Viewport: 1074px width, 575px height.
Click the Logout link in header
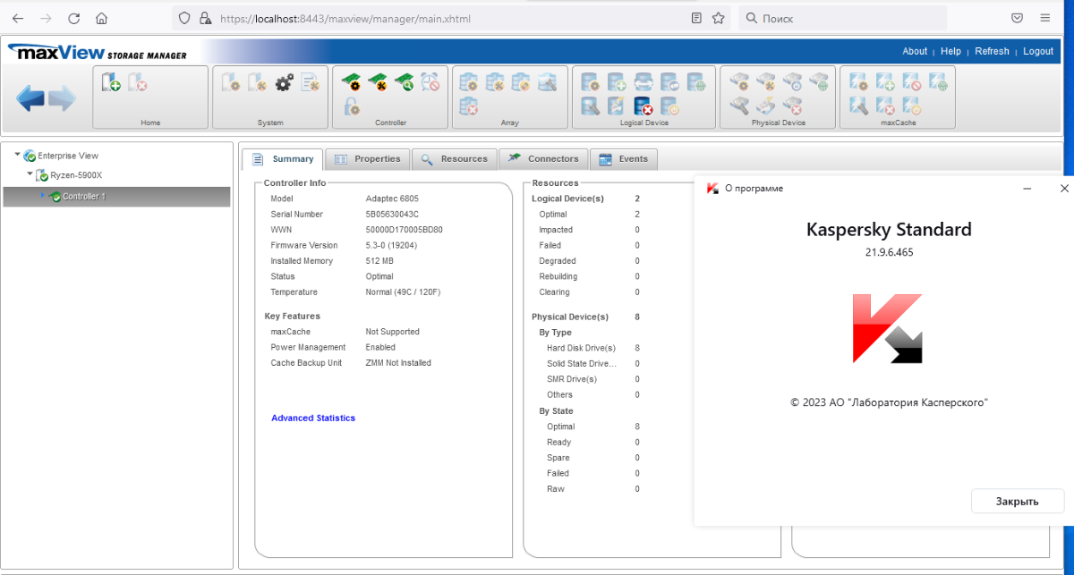coord(1038,52)
